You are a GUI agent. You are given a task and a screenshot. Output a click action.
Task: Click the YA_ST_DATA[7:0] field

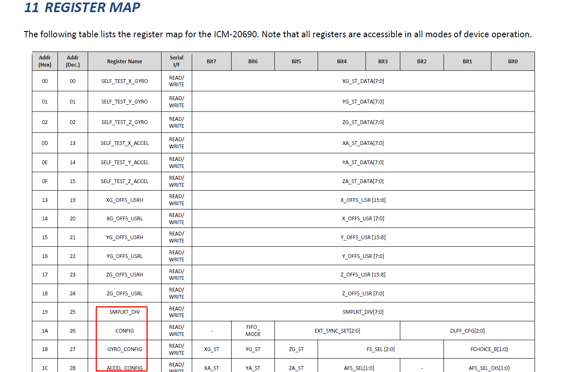(x=363, y=162)
